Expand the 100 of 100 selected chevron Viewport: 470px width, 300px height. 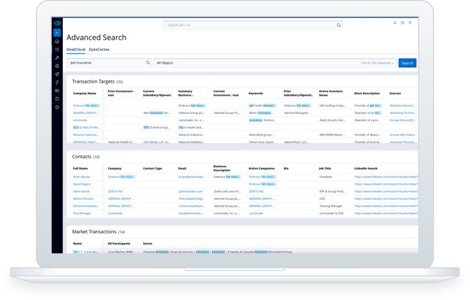[393, 63]
